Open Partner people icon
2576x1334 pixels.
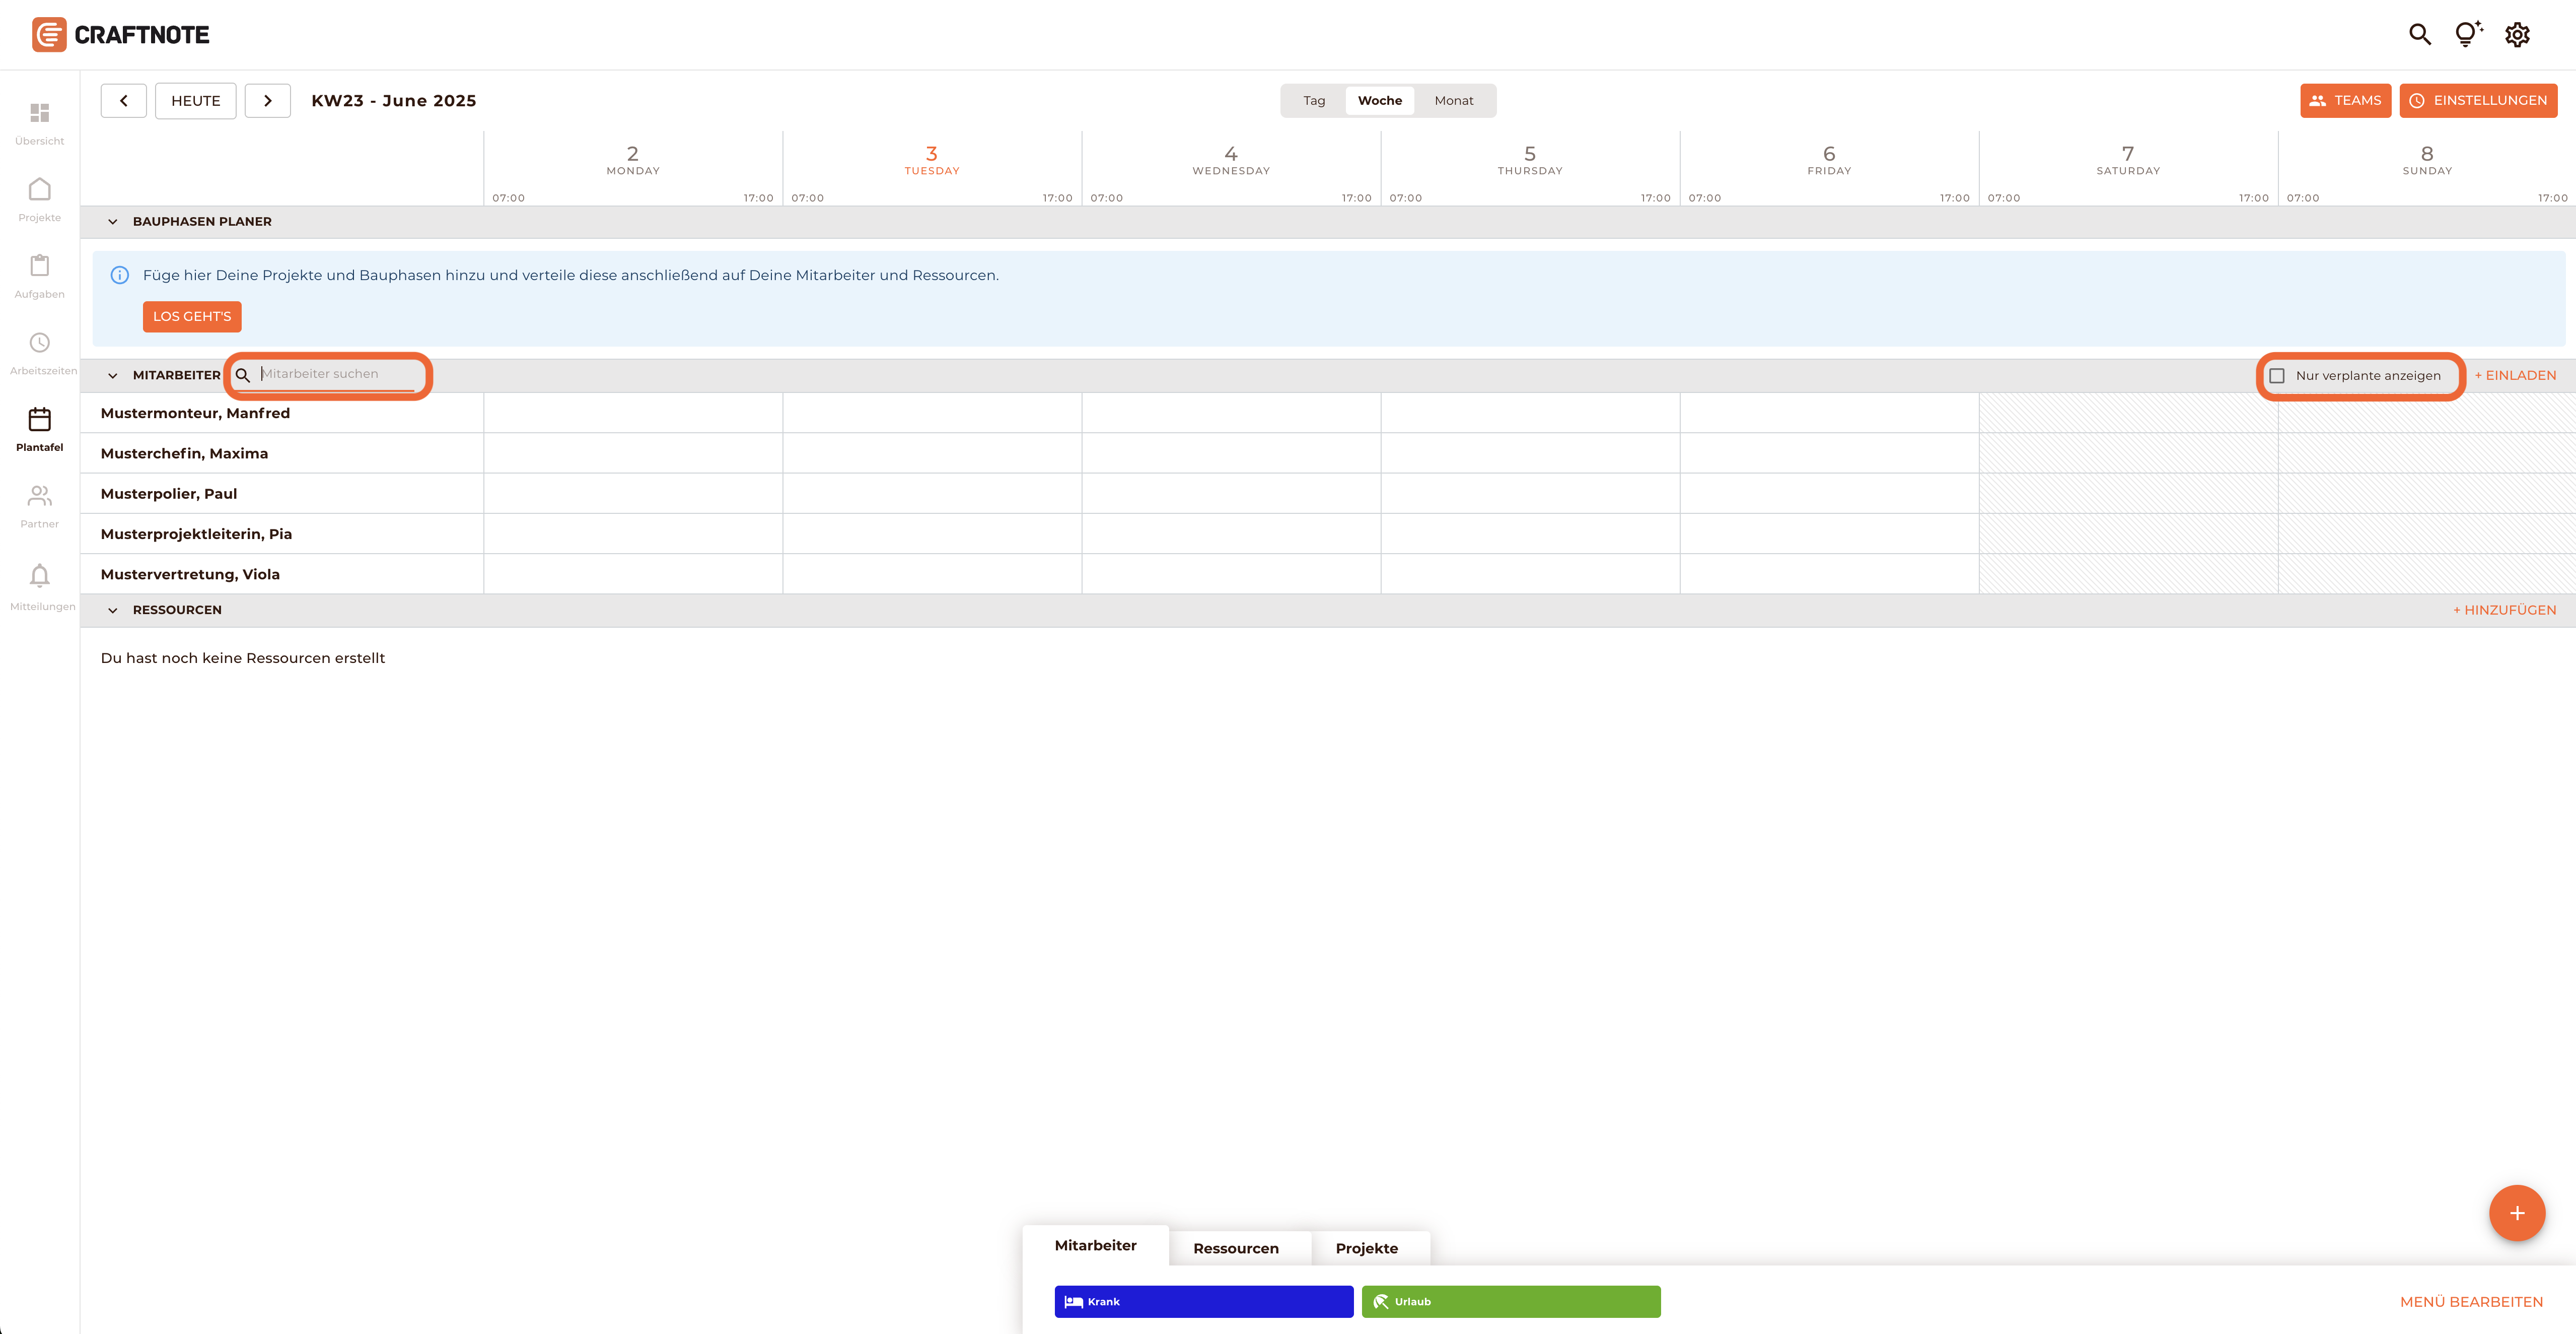pyautogui.click(x=40, y=496)
